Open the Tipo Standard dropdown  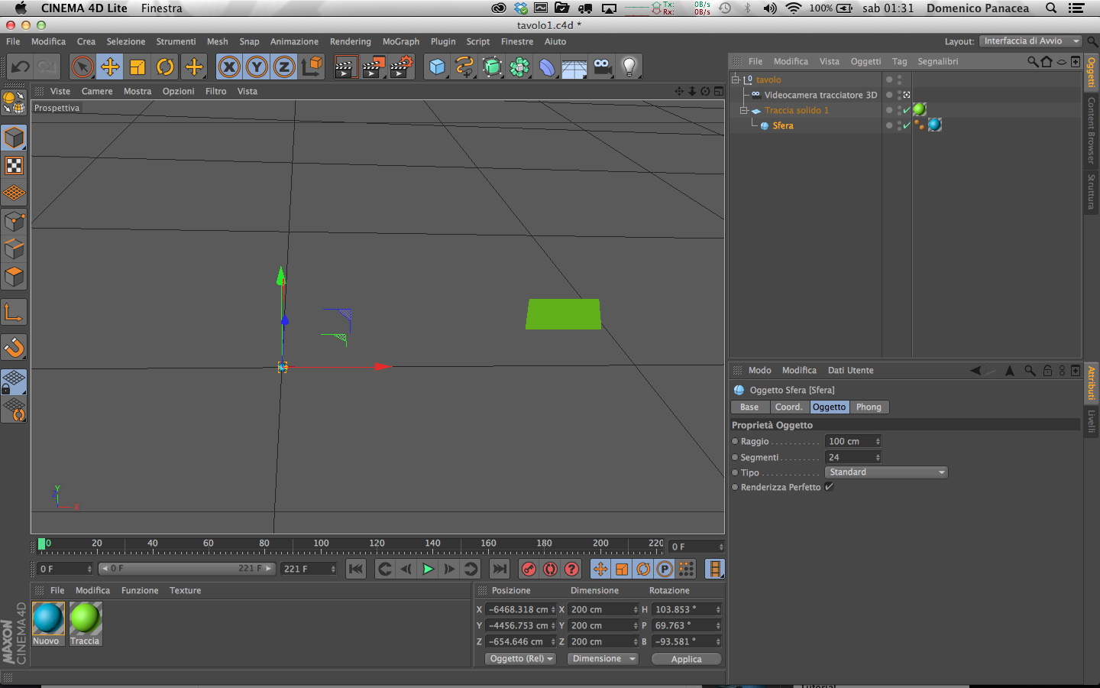pos(886,472)
